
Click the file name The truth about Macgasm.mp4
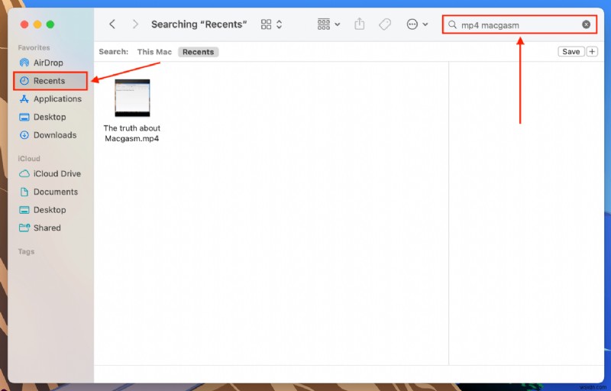(x=132, y=133)
